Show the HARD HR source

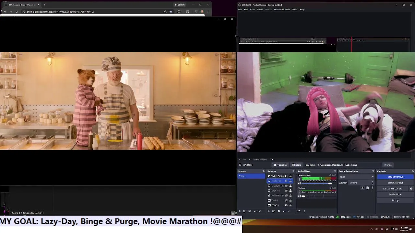[x=286, y=181]
